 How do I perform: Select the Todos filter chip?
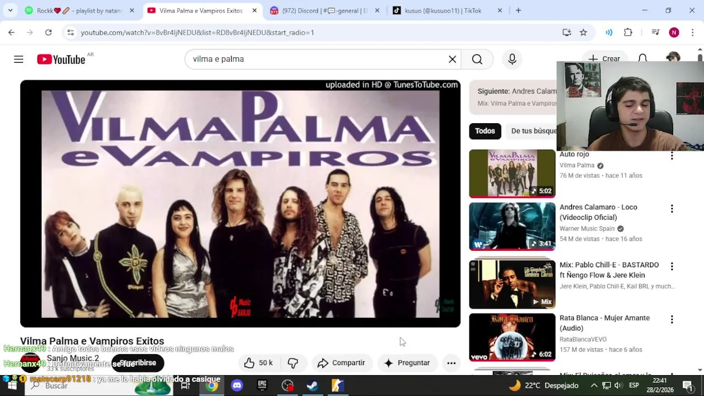coord(485,131)
